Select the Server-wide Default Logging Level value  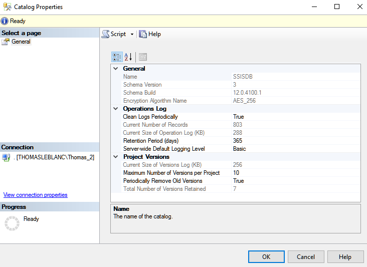point(296,149)
